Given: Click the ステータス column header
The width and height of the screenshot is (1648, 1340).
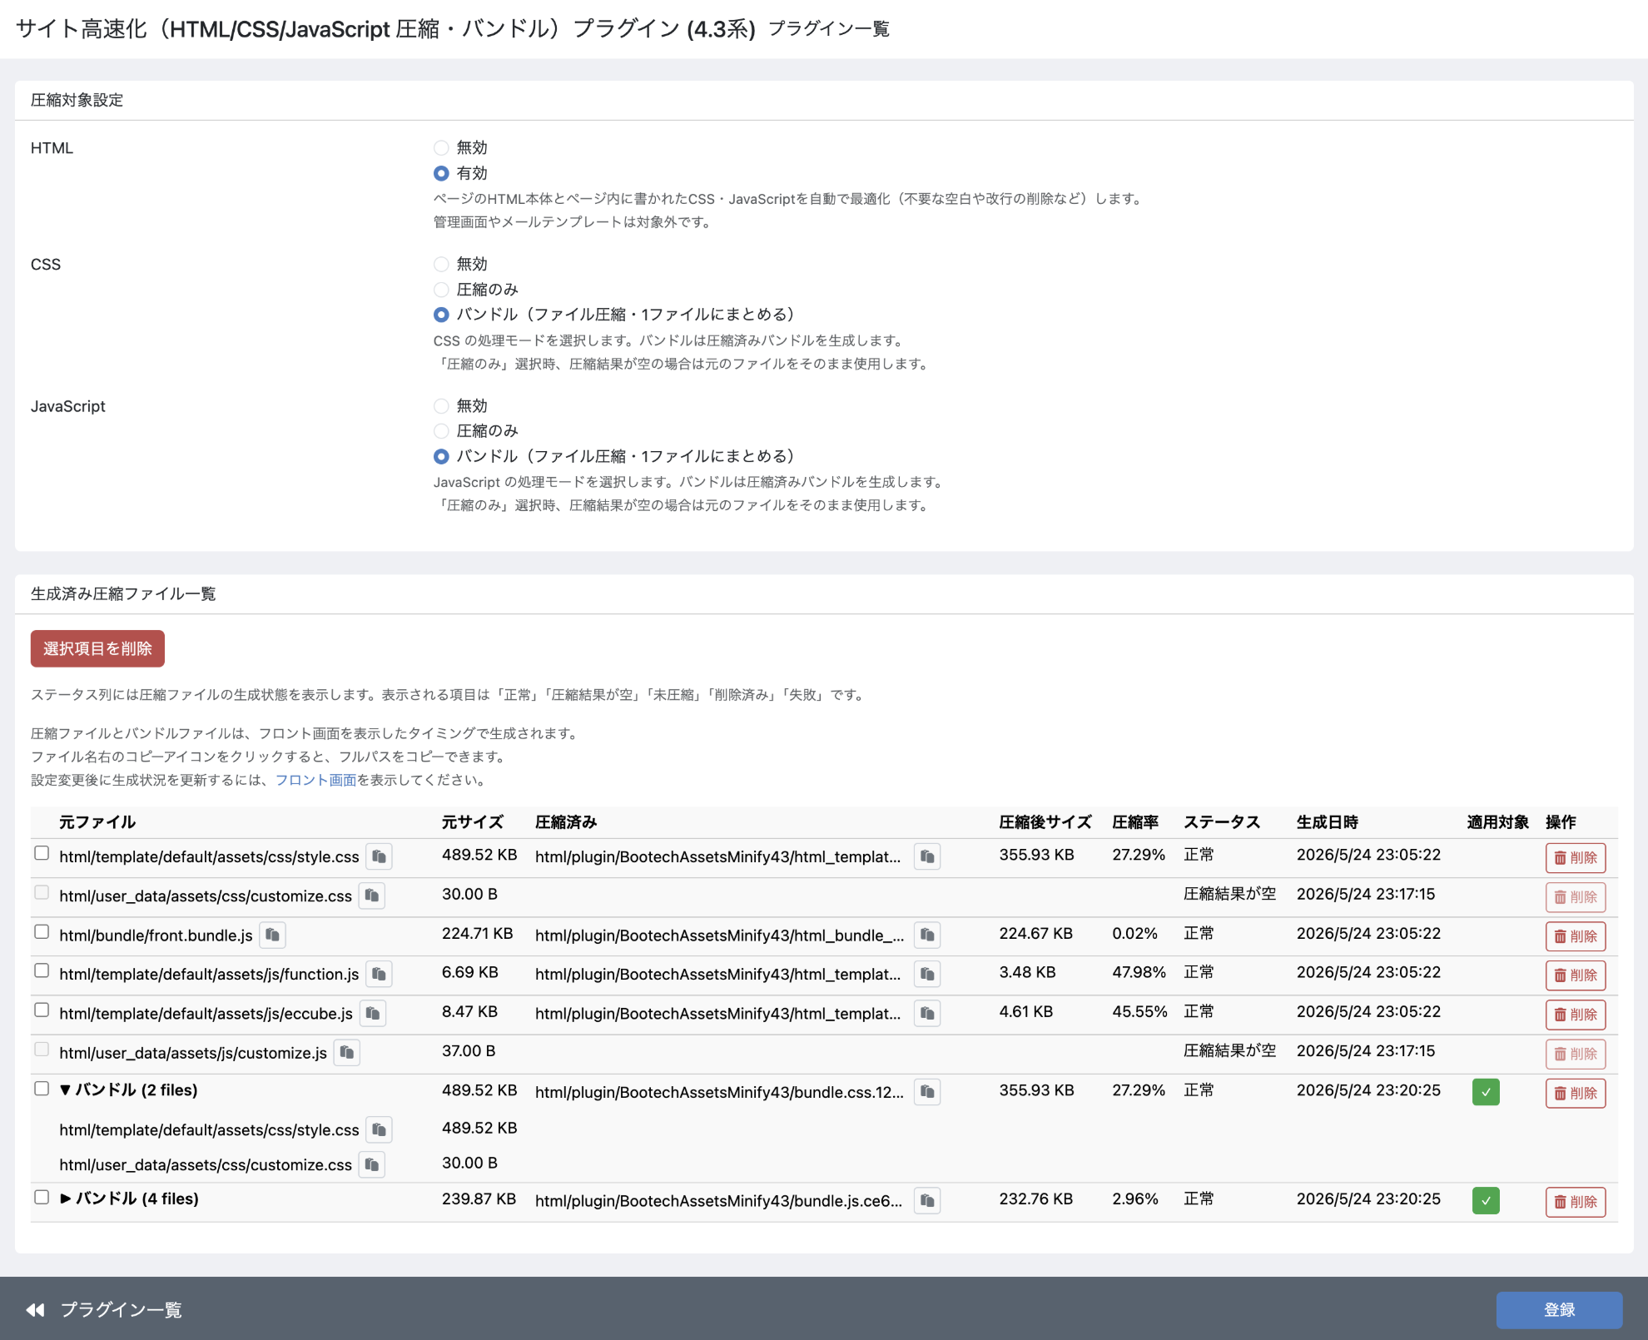Looking at the screenshot, I should click(1222, 822).
